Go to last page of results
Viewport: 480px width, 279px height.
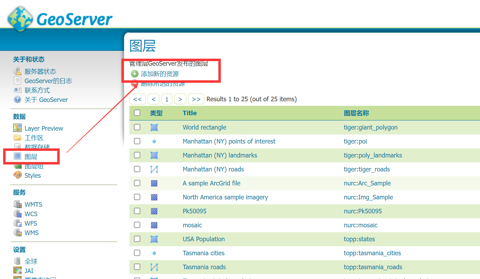[196, 99]
